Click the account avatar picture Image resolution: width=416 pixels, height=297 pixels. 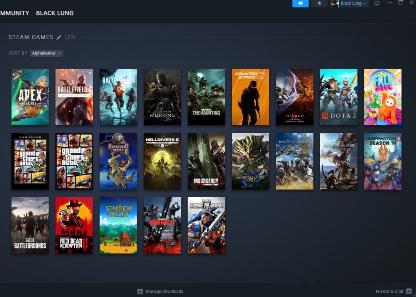335,3
